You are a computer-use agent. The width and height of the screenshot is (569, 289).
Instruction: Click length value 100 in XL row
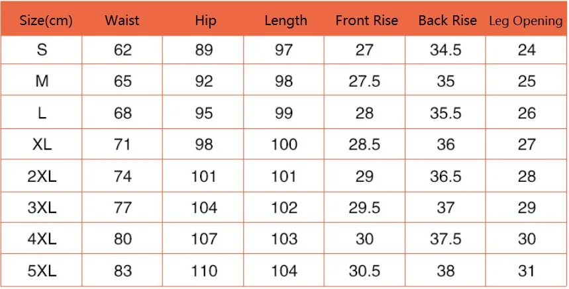tap(284, 145)
